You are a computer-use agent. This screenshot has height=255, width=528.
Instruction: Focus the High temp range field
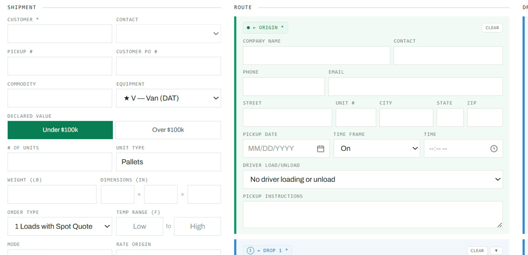(197, 226)
